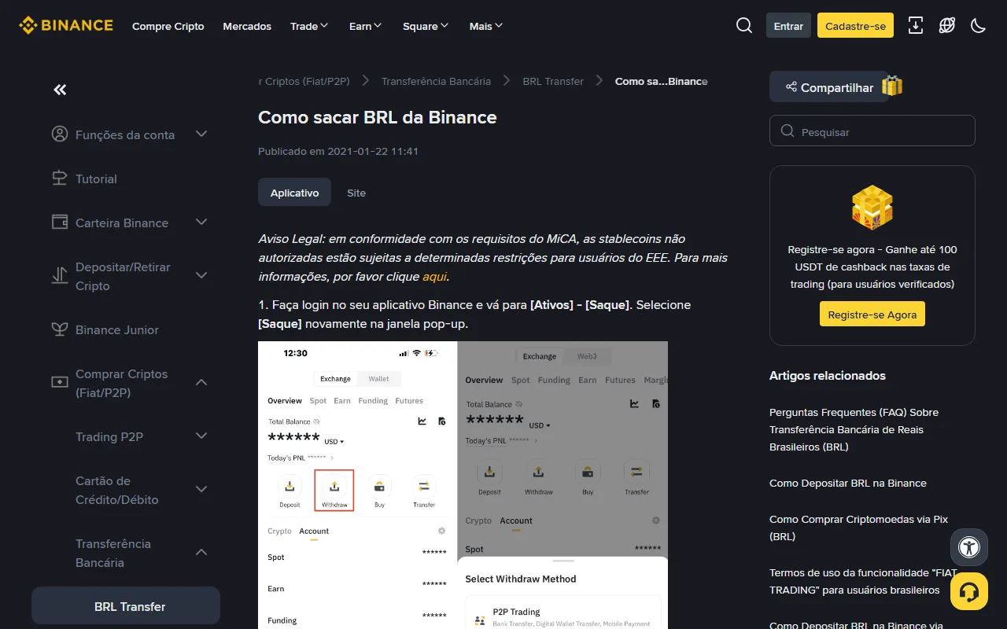Click the Carteira Binance wallet icon
Screen dimensions: 1007x629
point(60,222)
